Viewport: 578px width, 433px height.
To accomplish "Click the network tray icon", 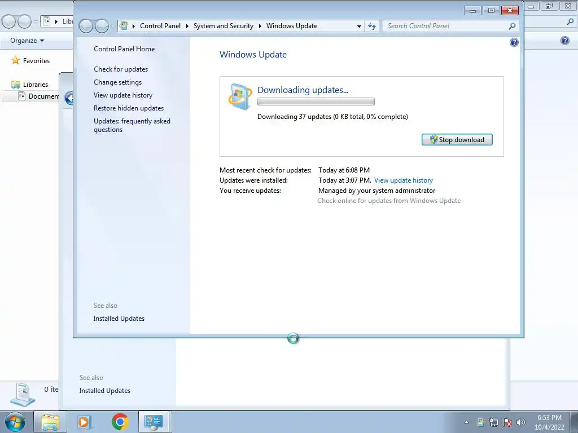I will [494, 422].
